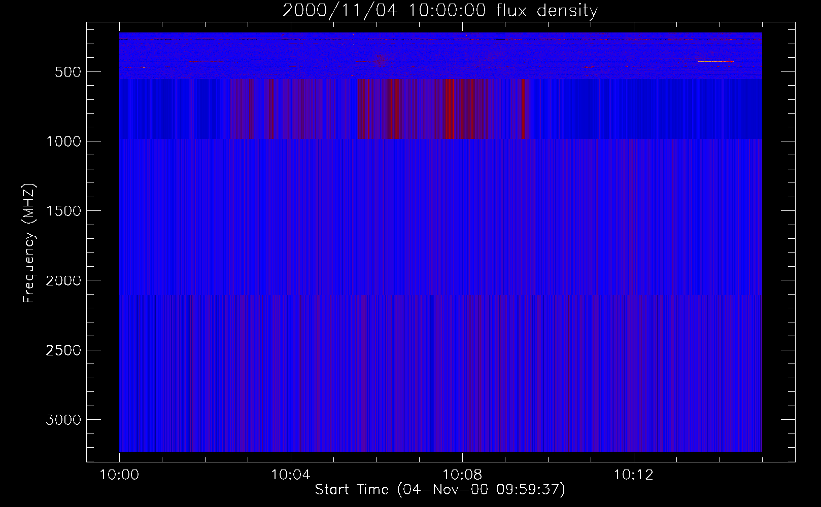This screenshot has height=507, width=821.
Task: Click the 500 frequency tick label
Action: point(68,72)
